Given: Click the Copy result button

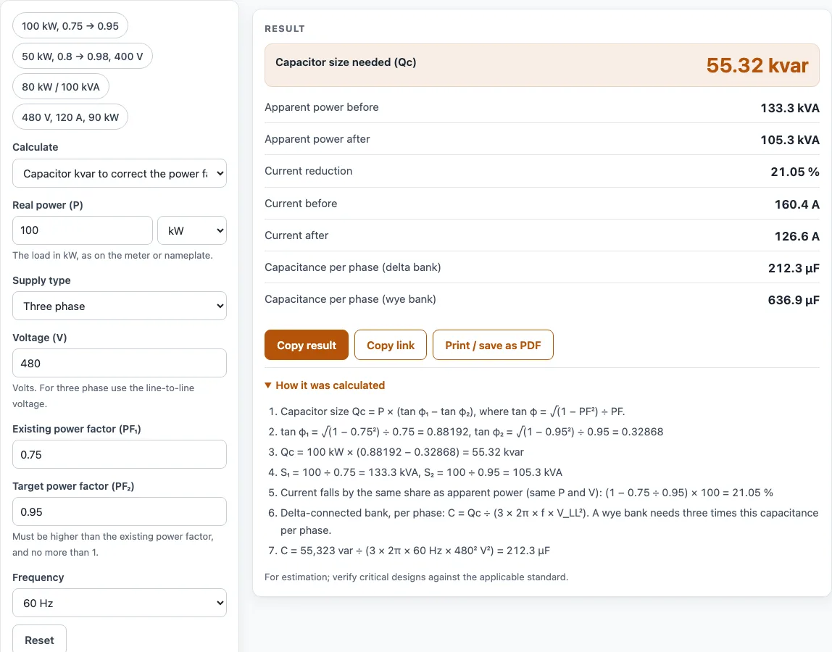Looking at the screenshot, I should click(306, 346).
